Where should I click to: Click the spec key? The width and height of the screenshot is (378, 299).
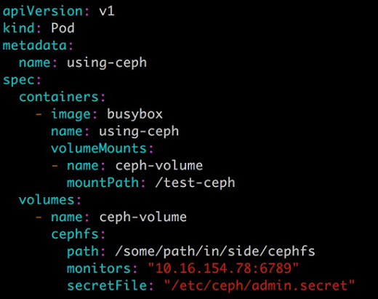[x=19, y=80]
